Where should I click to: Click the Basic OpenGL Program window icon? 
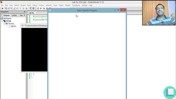(50, 10)
